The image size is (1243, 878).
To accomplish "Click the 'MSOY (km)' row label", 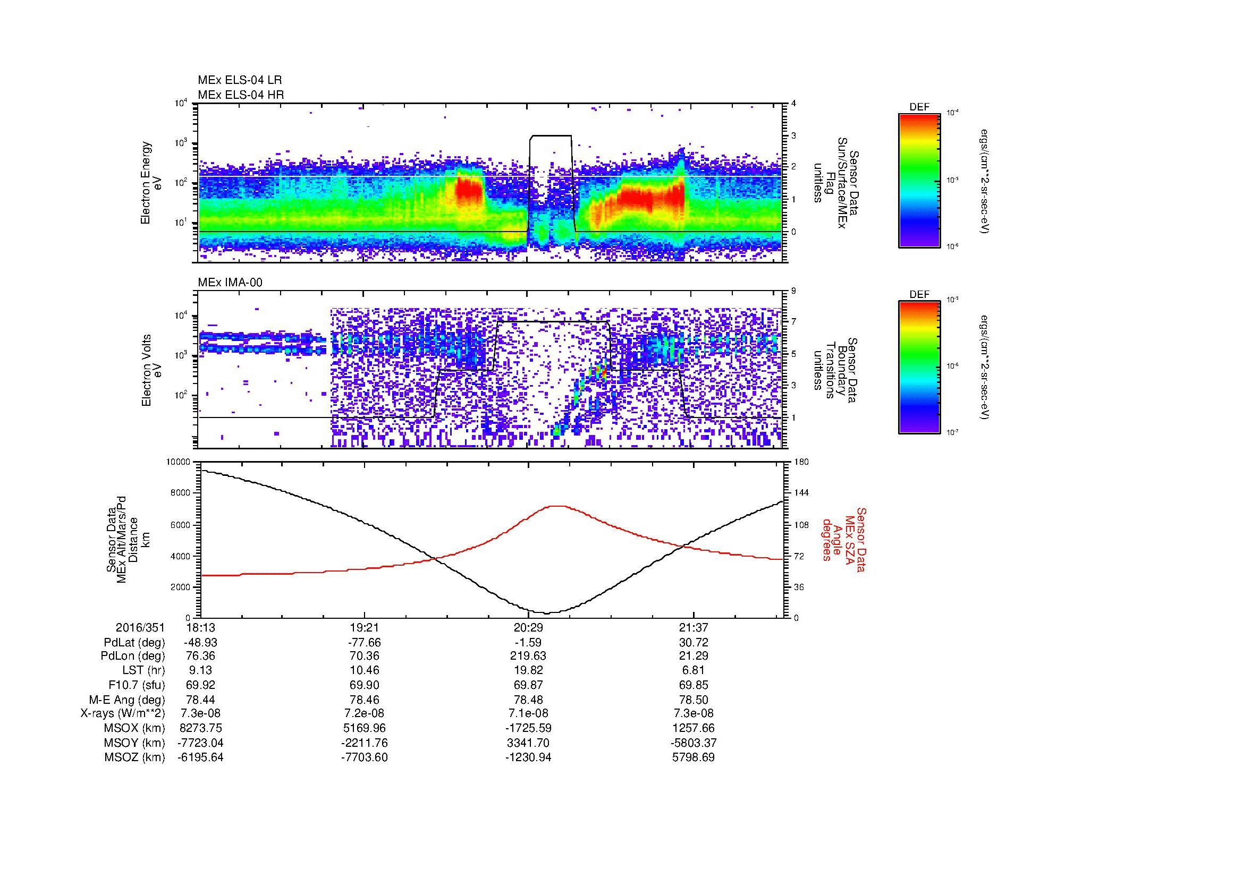I will [135, 743].
